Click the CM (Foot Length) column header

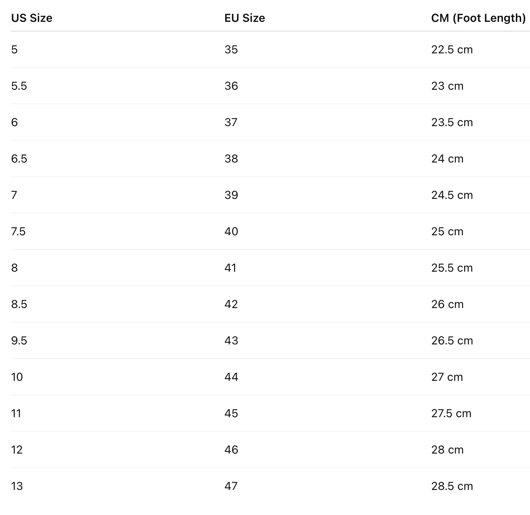coord(478,18)
